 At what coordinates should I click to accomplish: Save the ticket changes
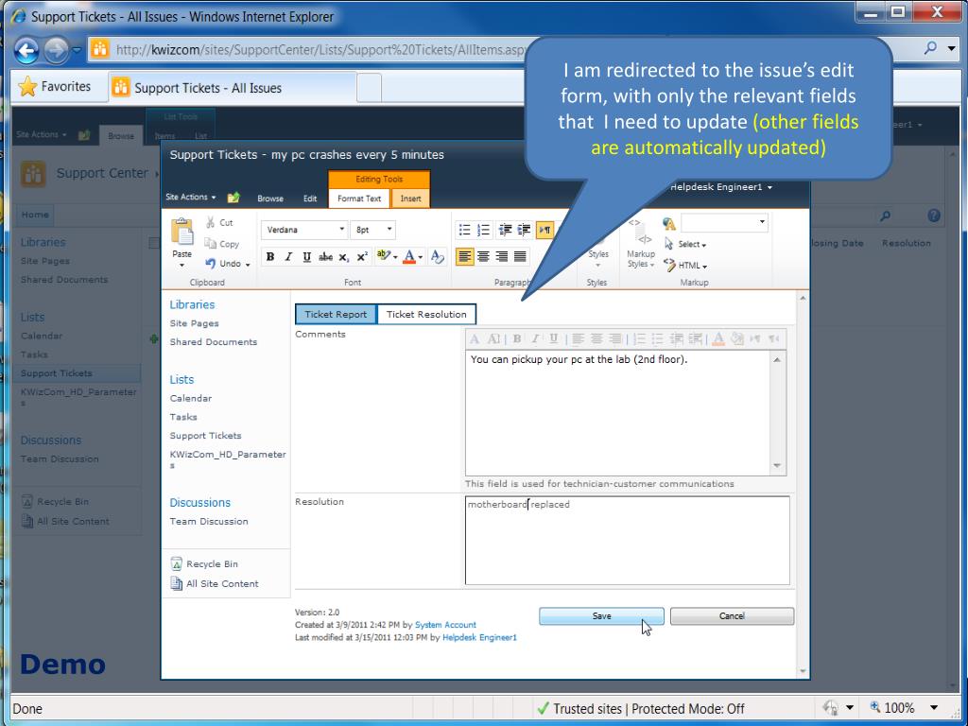601,616
